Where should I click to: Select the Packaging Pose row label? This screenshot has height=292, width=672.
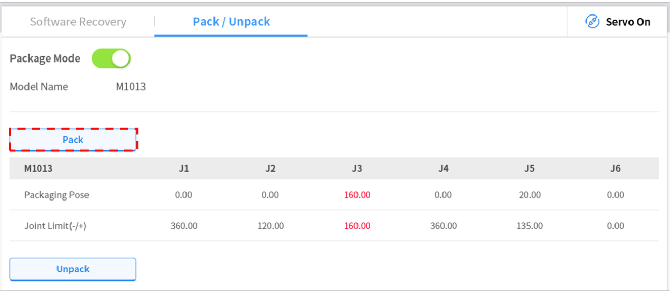(x=56, y=195)
